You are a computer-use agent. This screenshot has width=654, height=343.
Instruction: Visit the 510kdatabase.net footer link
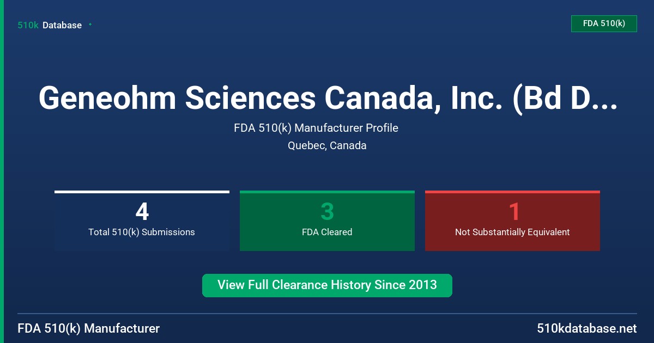(x=586, y=328)
